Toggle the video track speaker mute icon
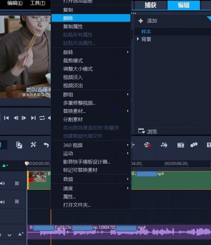Screen dimensions: 211x245 point(2,183)
